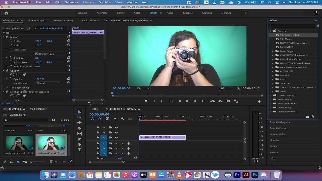Image resolution: width=322 pixels, height=181 pixels.
Task: Open Photoshop from the Dock
Action: 255,175
